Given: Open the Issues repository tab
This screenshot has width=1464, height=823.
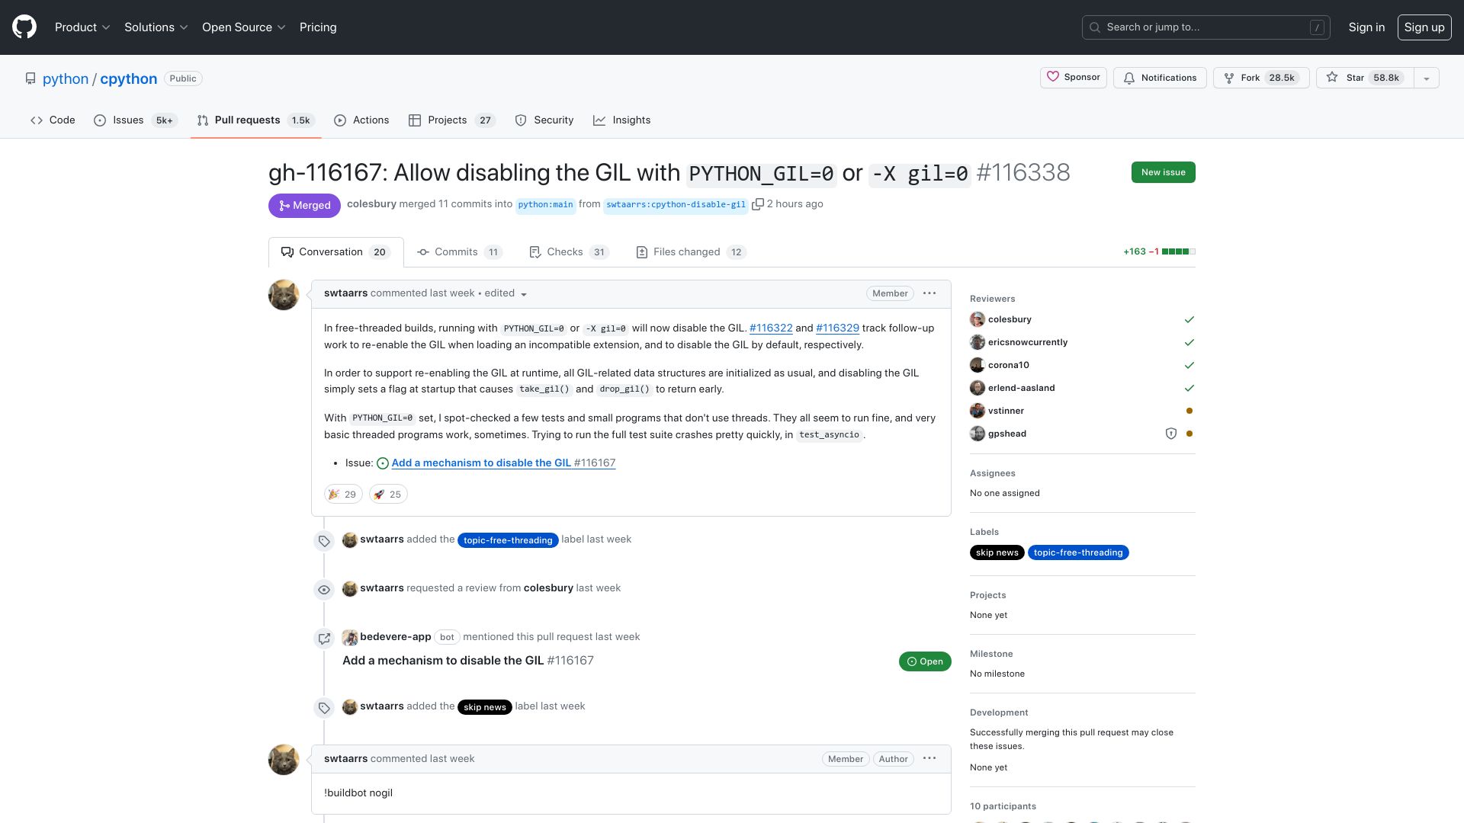Looking at the screenshot, I should tap(136, 120).
